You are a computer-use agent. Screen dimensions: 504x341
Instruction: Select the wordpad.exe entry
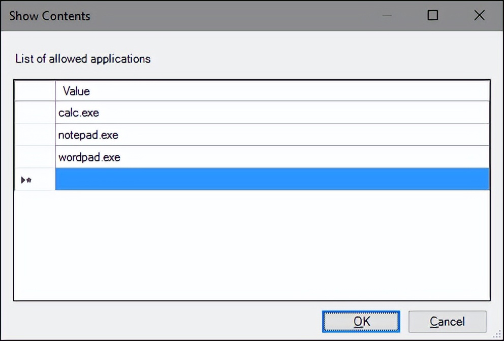(x=89, y=157)
